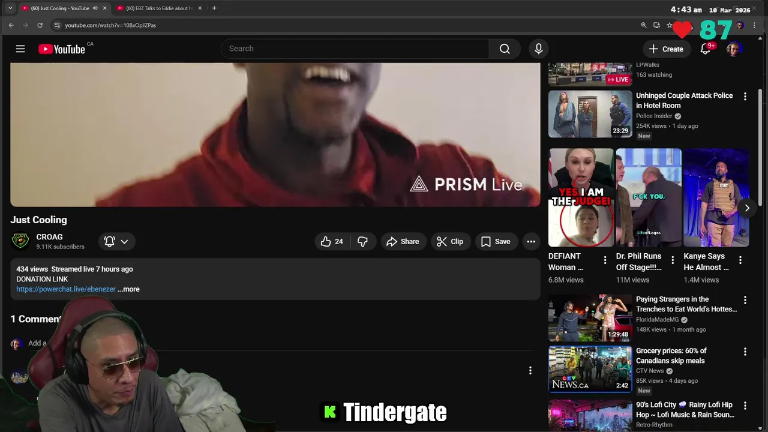768x432 pixels.
Task: Click the Create button
Action: coord(666,49)
